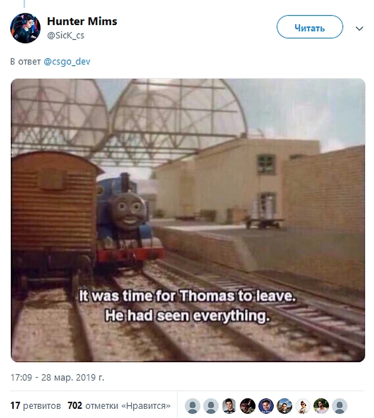The height and width of the screenshot is (418, 374).
Task: Open sixth liker avatar with sky background
Action: point(284,406)
